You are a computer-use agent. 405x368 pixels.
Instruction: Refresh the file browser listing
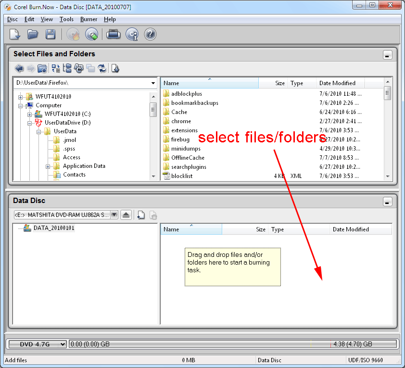102,68
